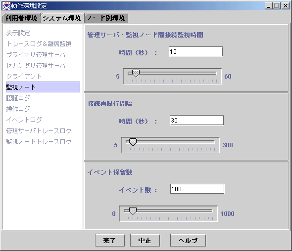
Task: Click the イベント保留数 heading
Action: [110, 172]
